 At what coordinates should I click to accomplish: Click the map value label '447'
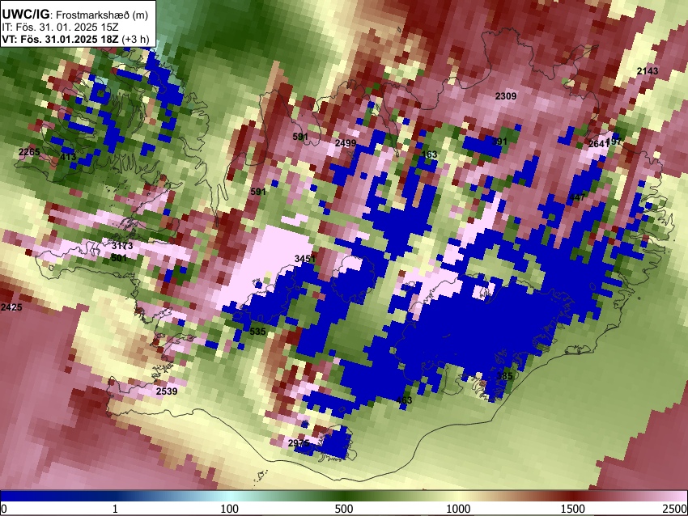[x=577, y=197]
